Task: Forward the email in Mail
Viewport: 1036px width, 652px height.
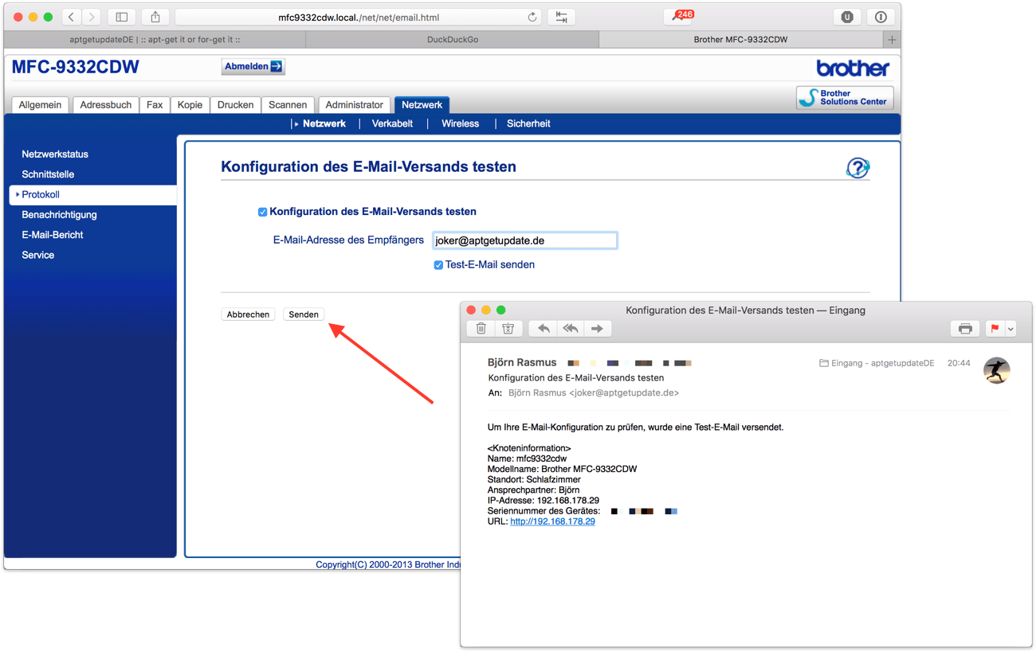Action: coord(597,329)
